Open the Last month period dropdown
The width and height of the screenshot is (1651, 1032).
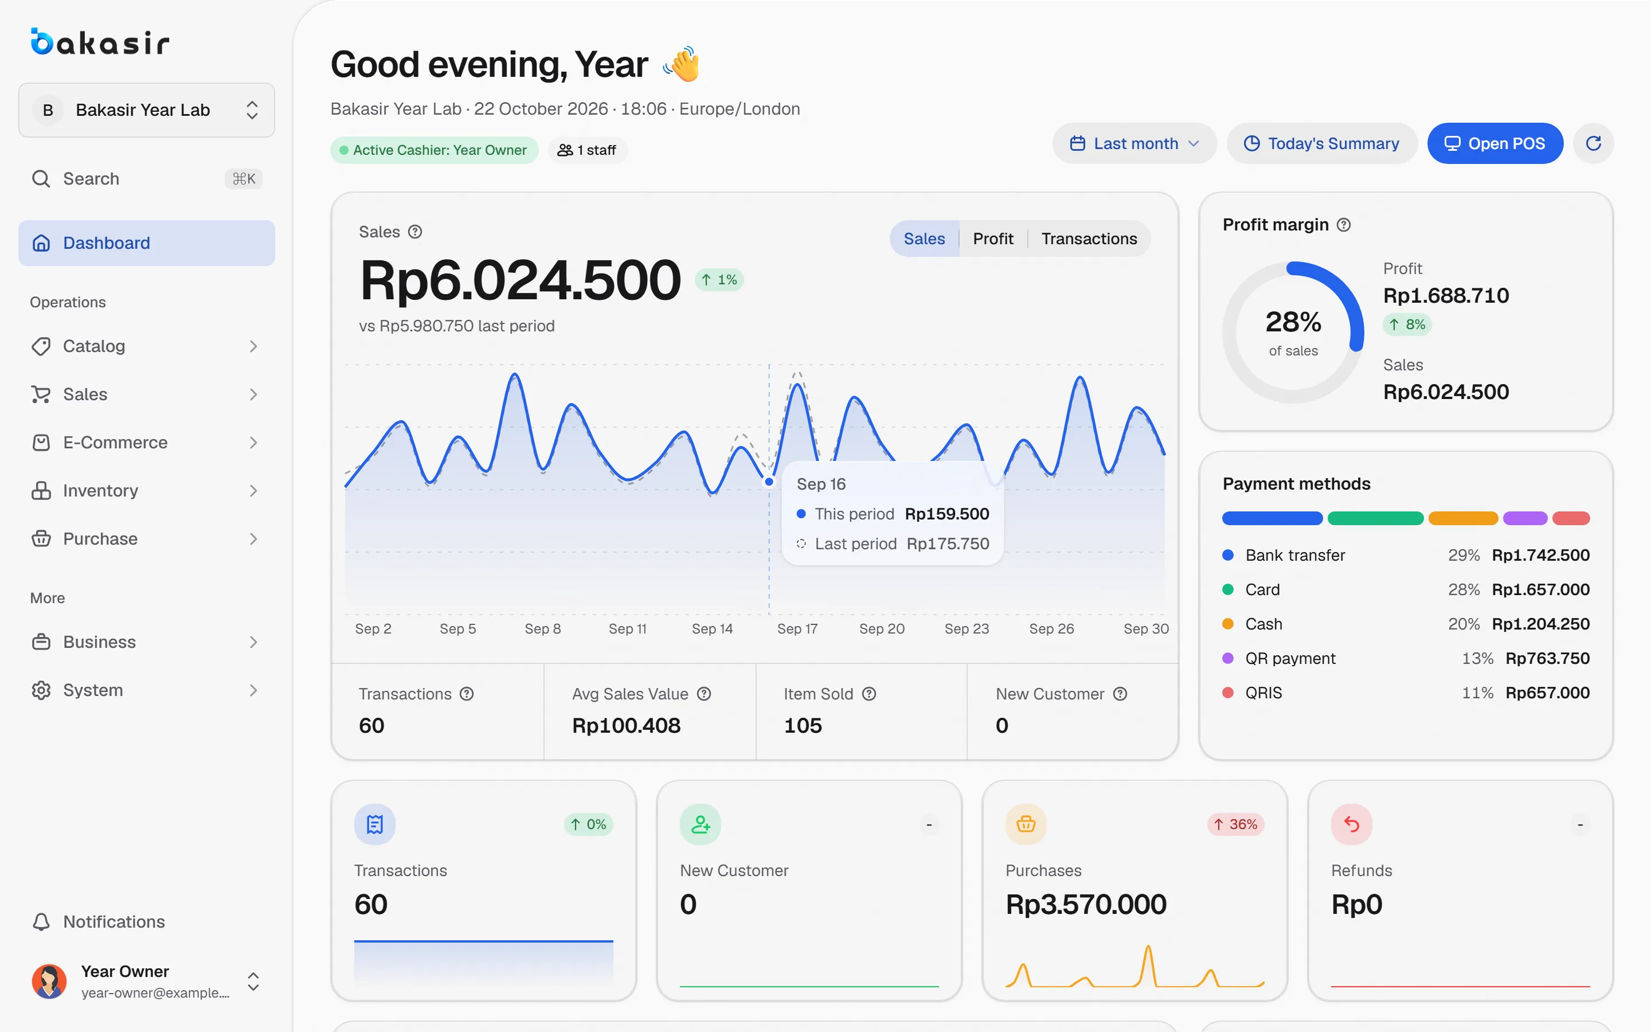[x=1134, y=143]
